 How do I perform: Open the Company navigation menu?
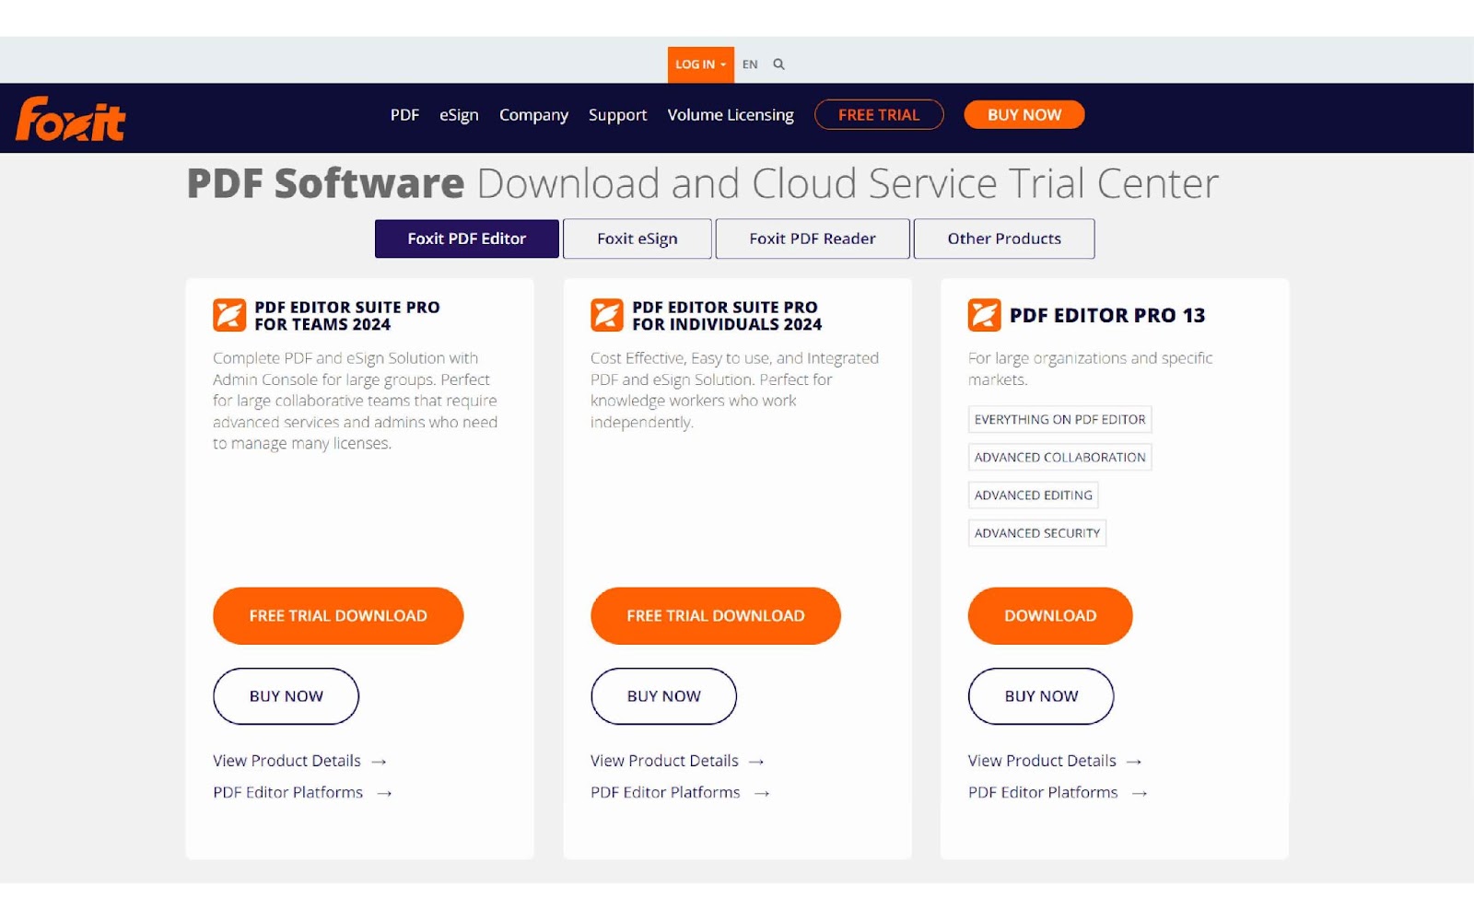pos(533,115)
